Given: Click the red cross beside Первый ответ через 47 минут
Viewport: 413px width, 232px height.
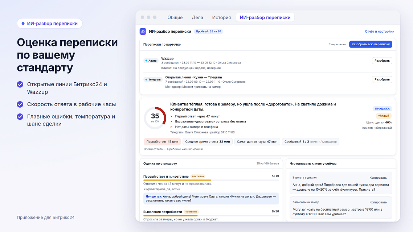Looking at the screenshot, I should click(171, 116).
